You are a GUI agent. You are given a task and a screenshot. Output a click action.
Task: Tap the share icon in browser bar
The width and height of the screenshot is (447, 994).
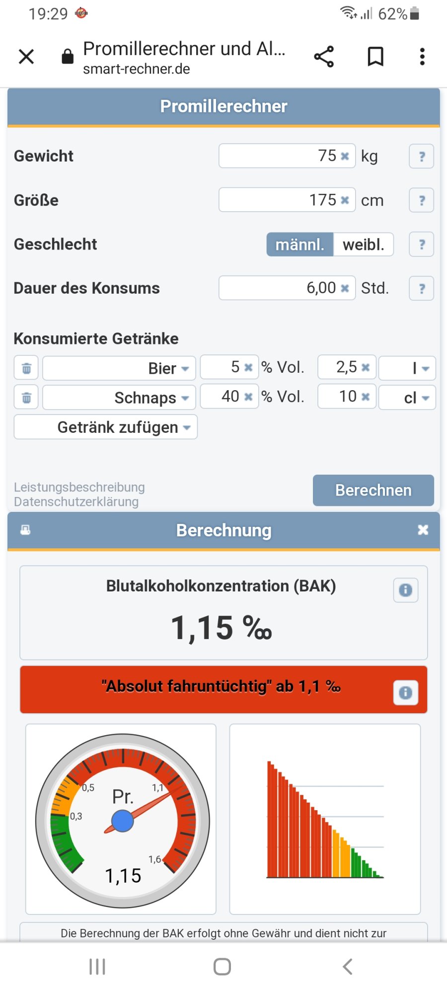pos(324,57)
